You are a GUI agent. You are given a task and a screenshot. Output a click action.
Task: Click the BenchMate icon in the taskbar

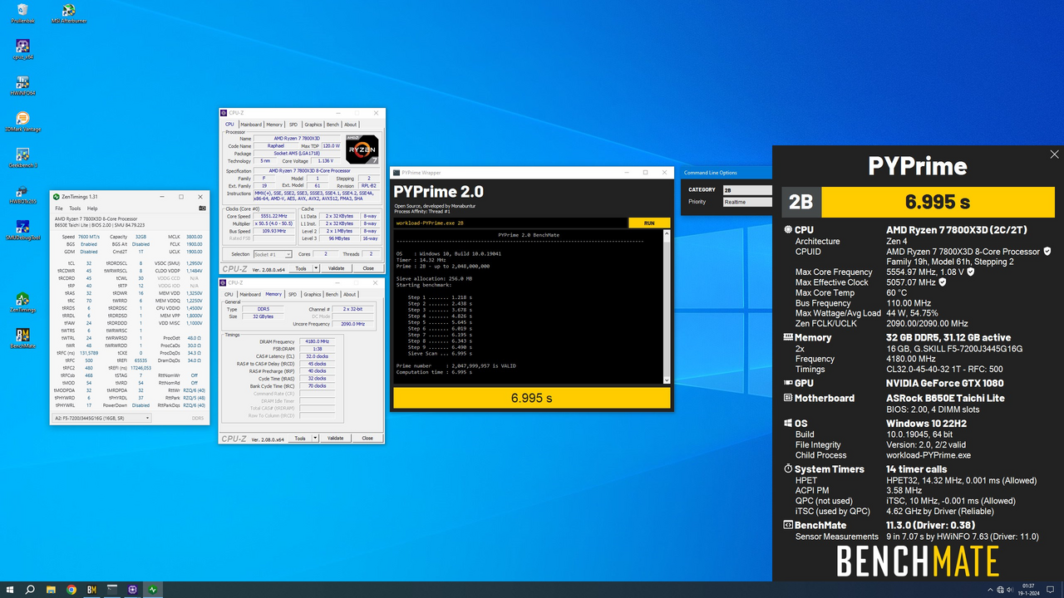tap(91, 590)
